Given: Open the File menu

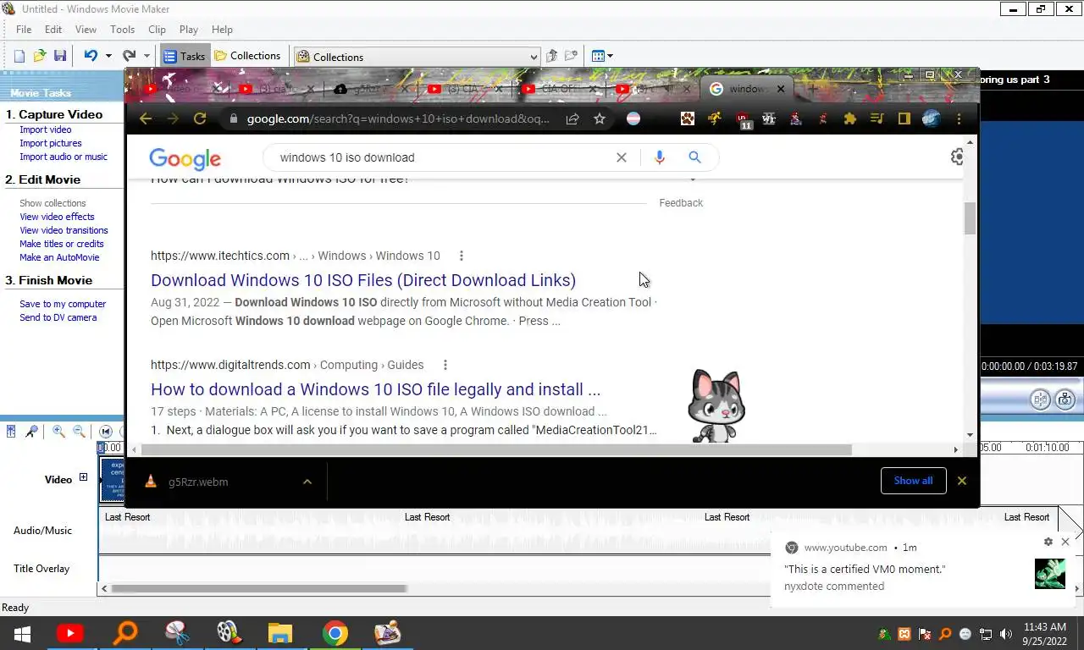Looking at the screenshot, I should click(x=24, y=30).
